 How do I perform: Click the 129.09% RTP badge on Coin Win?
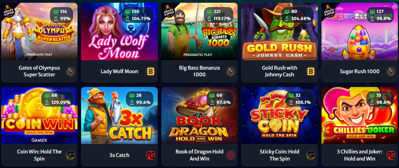coord(57,99)
